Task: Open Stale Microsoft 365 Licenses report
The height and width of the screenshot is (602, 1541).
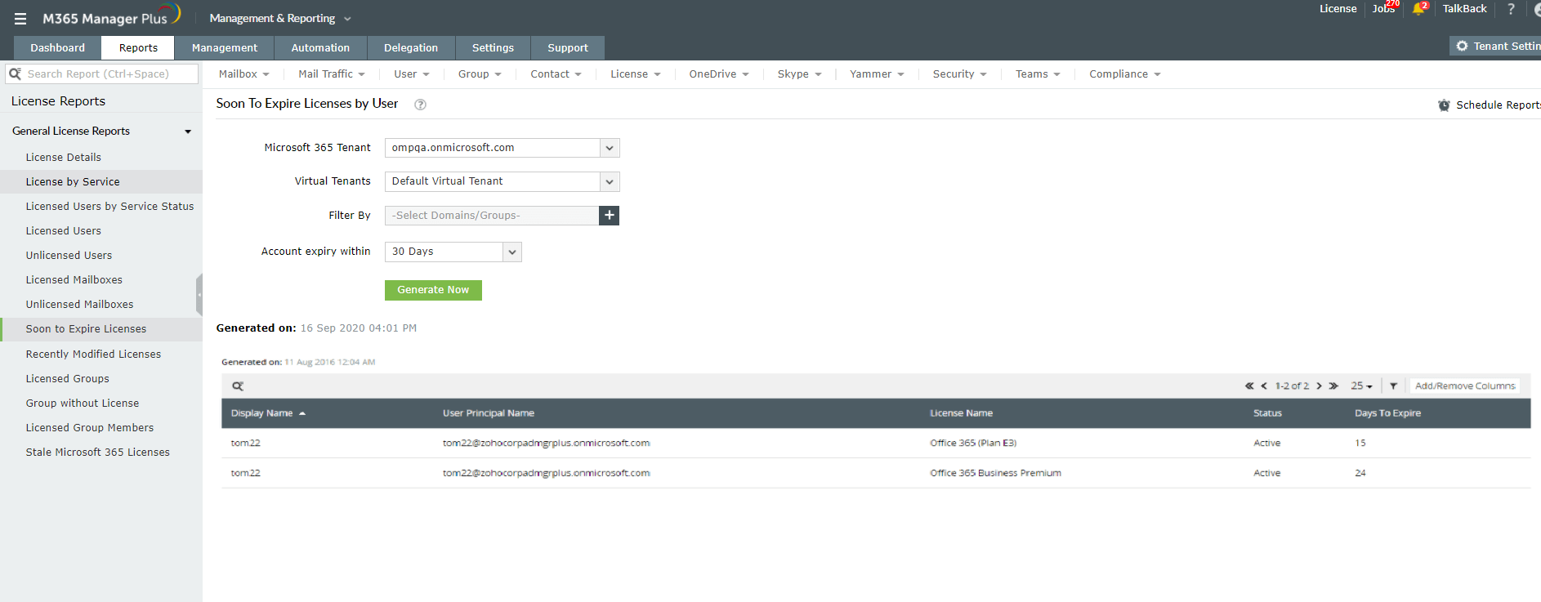Action: [x=98, y=453]
